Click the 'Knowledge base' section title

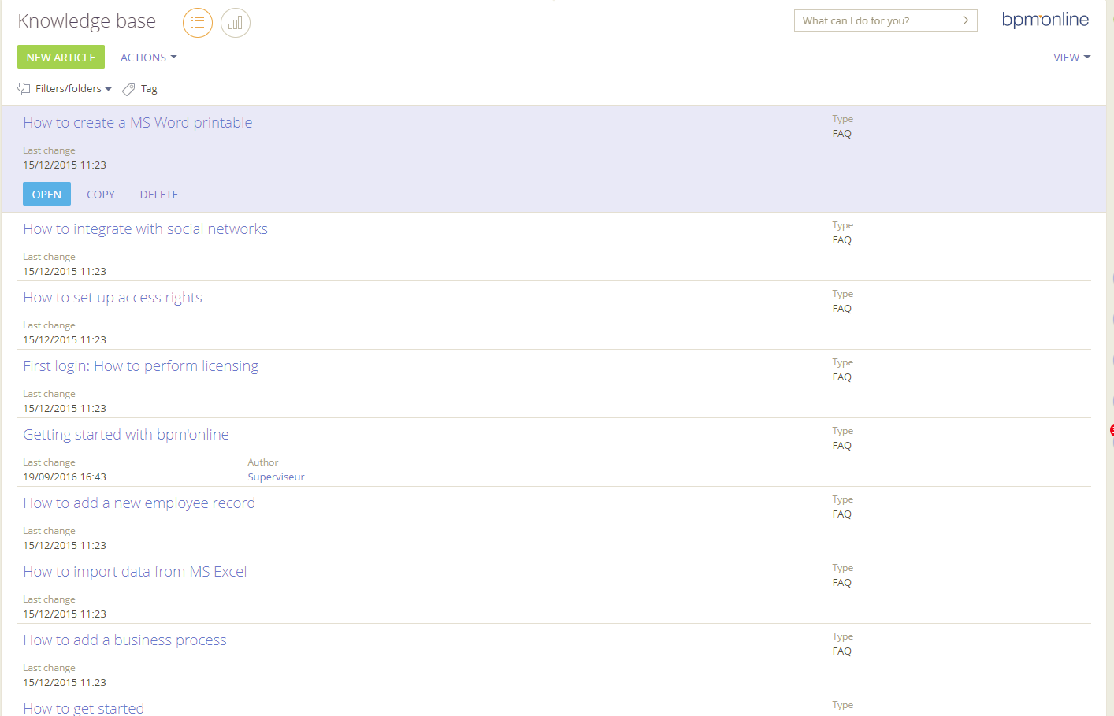pos(87,21)
